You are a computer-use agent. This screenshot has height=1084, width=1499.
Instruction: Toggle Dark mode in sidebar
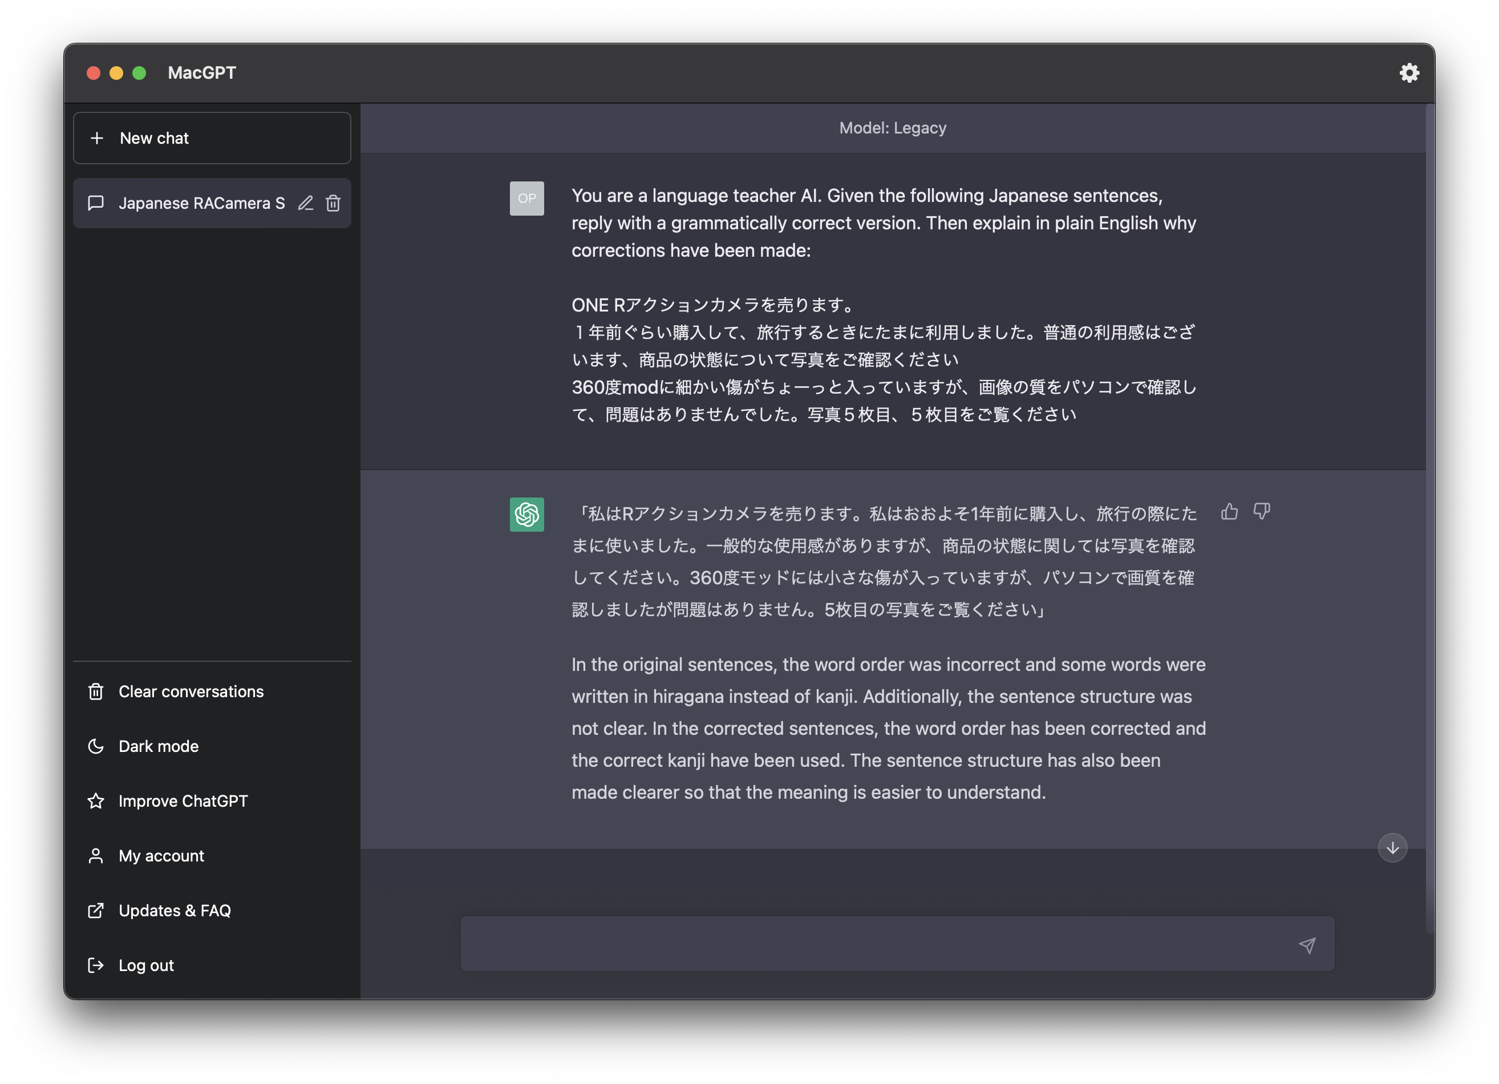[x=212, y=746]
